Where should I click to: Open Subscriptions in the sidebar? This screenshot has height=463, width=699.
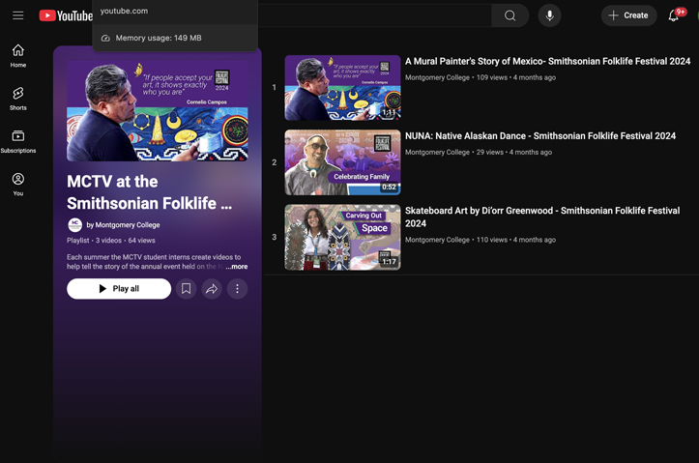point(17,141)
